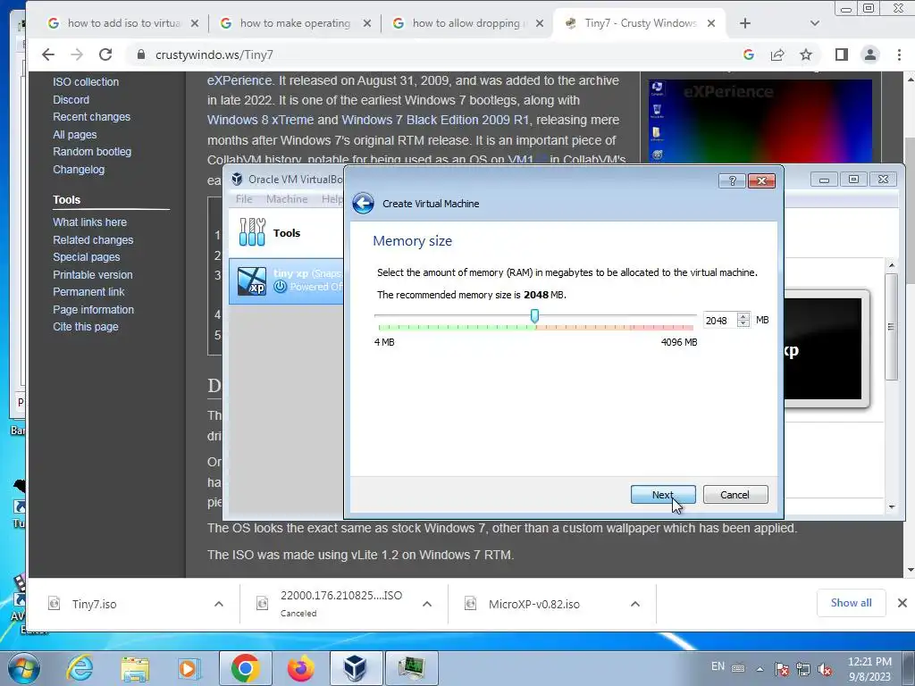Close the downloads bar
Image resolution: width=915 pixels, height=686 pixels.
[902, 603]
